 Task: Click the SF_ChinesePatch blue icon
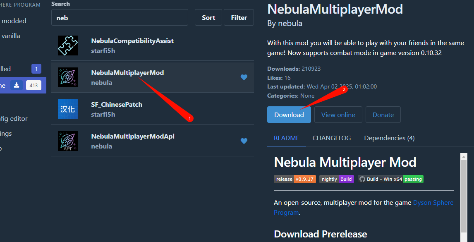[x=68, y=109]
